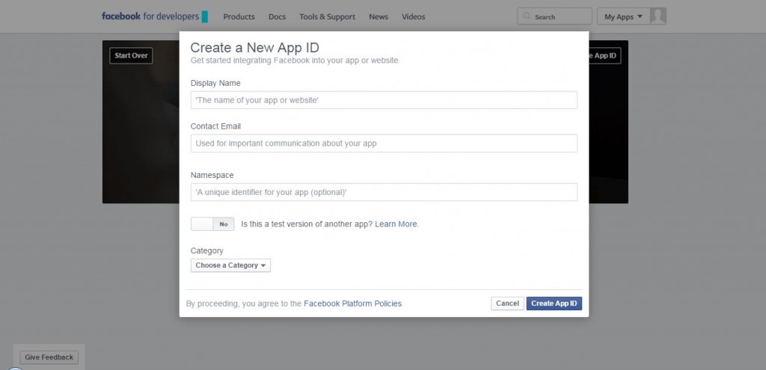
Task: Open the Products menu
Action: (239, 16)
